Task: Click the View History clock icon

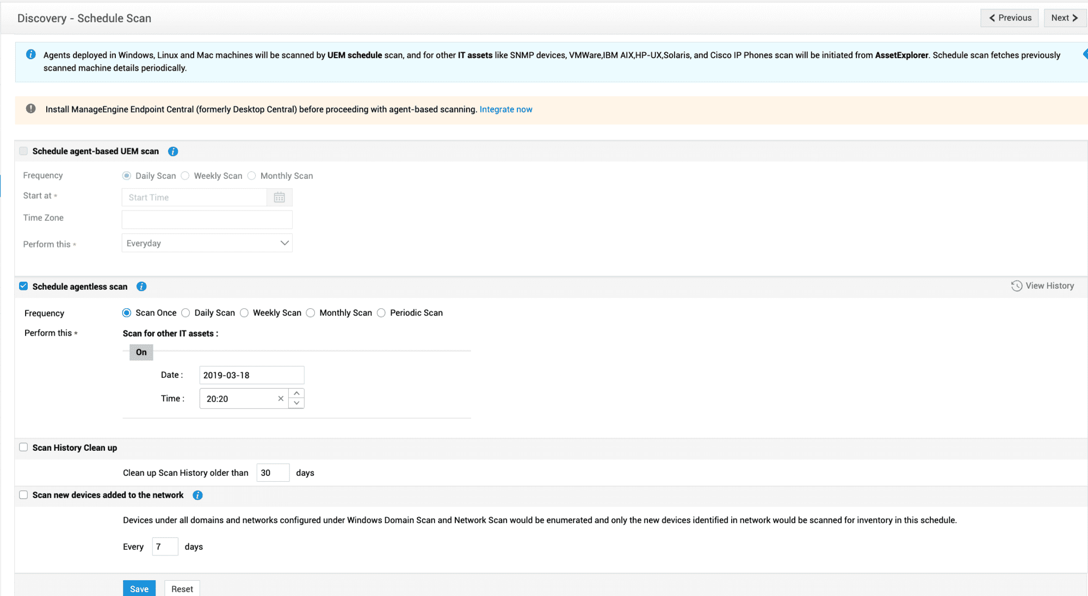Action: 1016,286
